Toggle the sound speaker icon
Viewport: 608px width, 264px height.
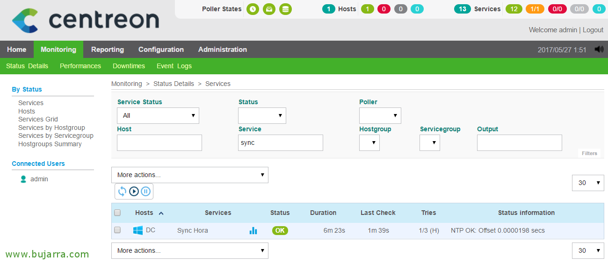599,49
